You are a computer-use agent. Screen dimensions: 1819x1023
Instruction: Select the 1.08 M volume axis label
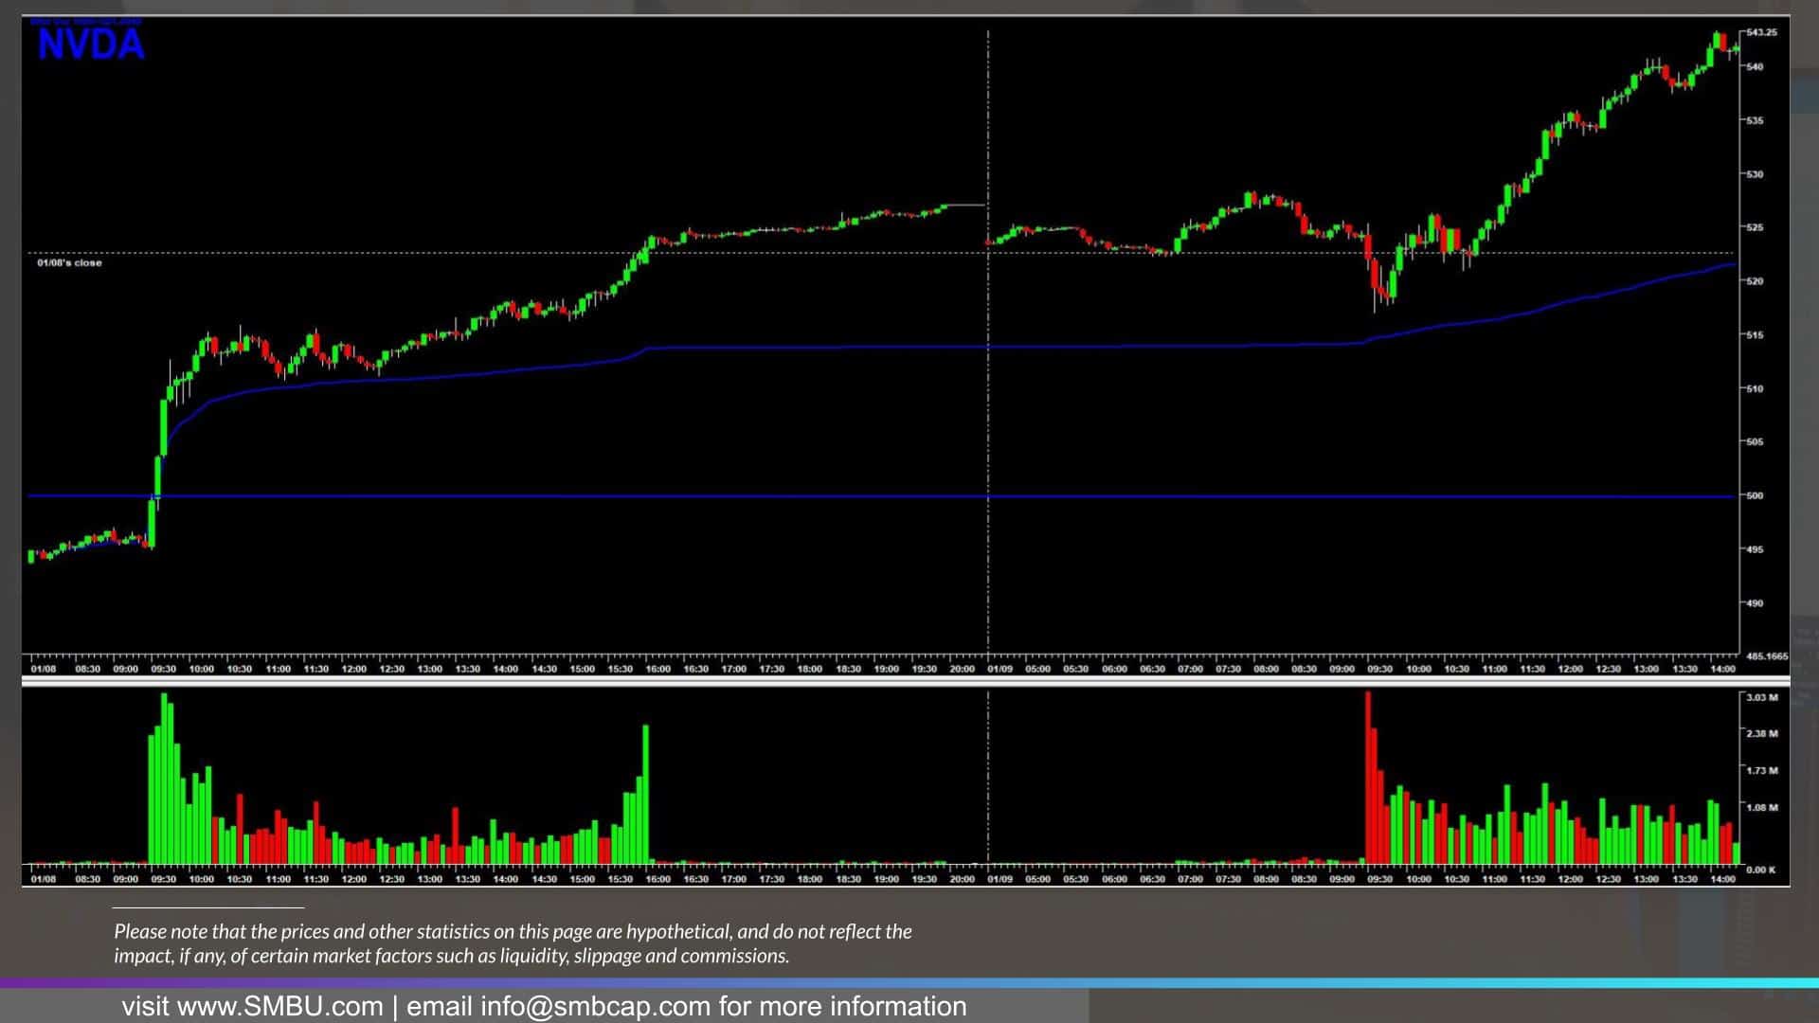click(1761, 808)
